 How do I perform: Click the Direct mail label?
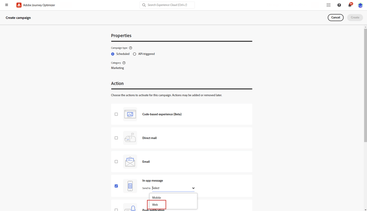[150, 138]
